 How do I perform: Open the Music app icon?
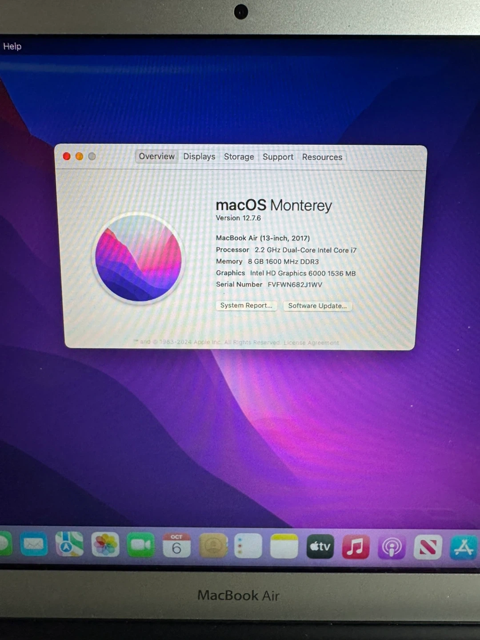tap(356, 547)
